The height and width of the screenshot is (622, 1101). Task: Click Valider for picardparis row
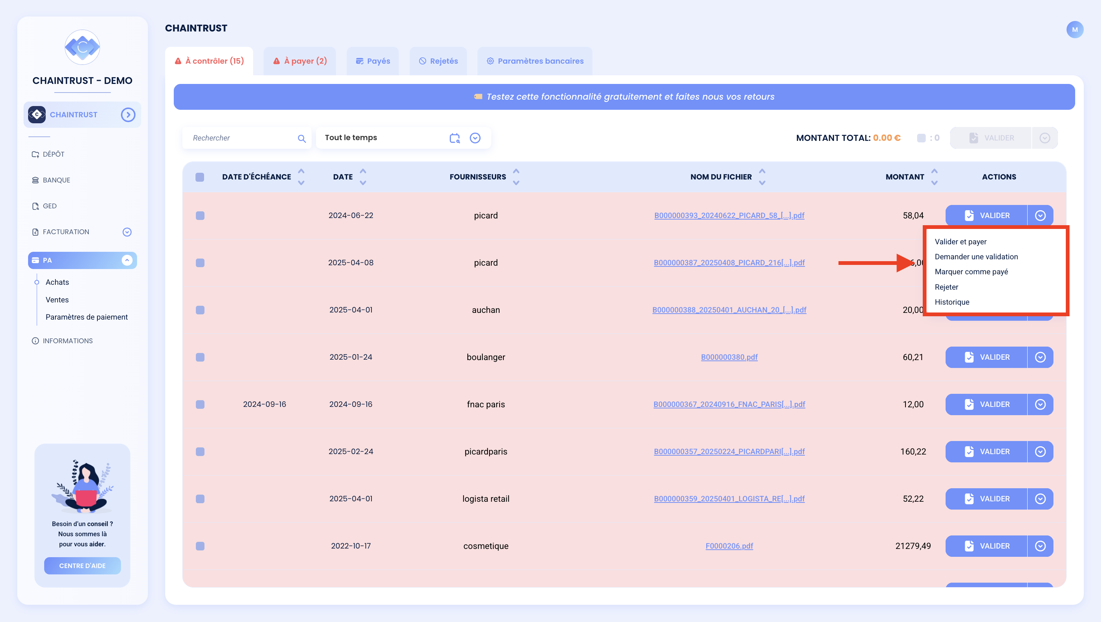pos(986,452)
